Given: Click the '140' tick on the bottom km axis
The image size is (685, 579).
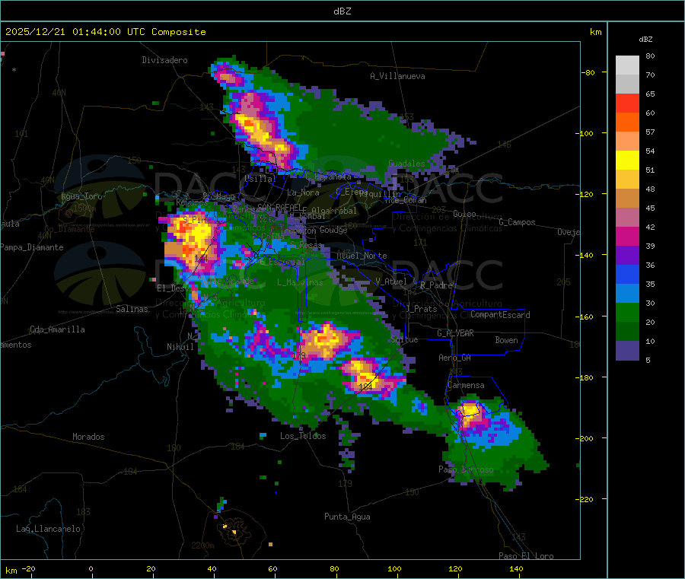Looking at the screenshot, I should click(516, 568).
